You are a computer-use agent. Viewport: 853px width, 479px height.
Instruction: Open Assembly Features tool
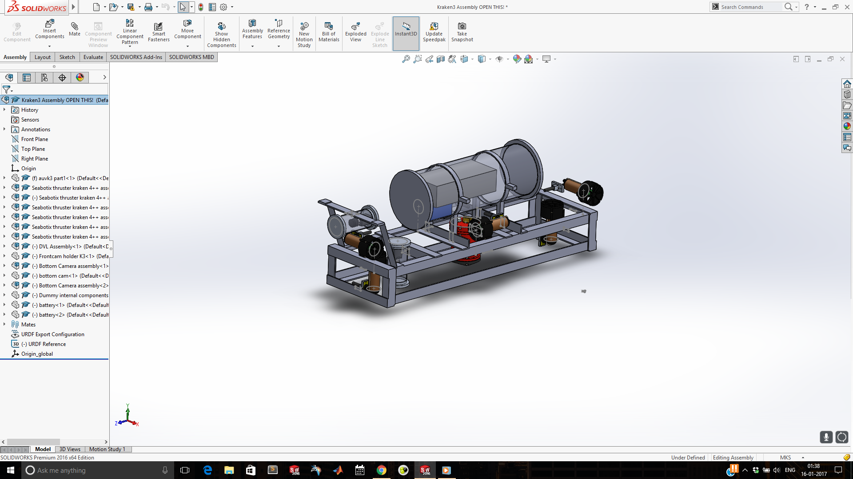pyautogui.click(x=252, y=29)
